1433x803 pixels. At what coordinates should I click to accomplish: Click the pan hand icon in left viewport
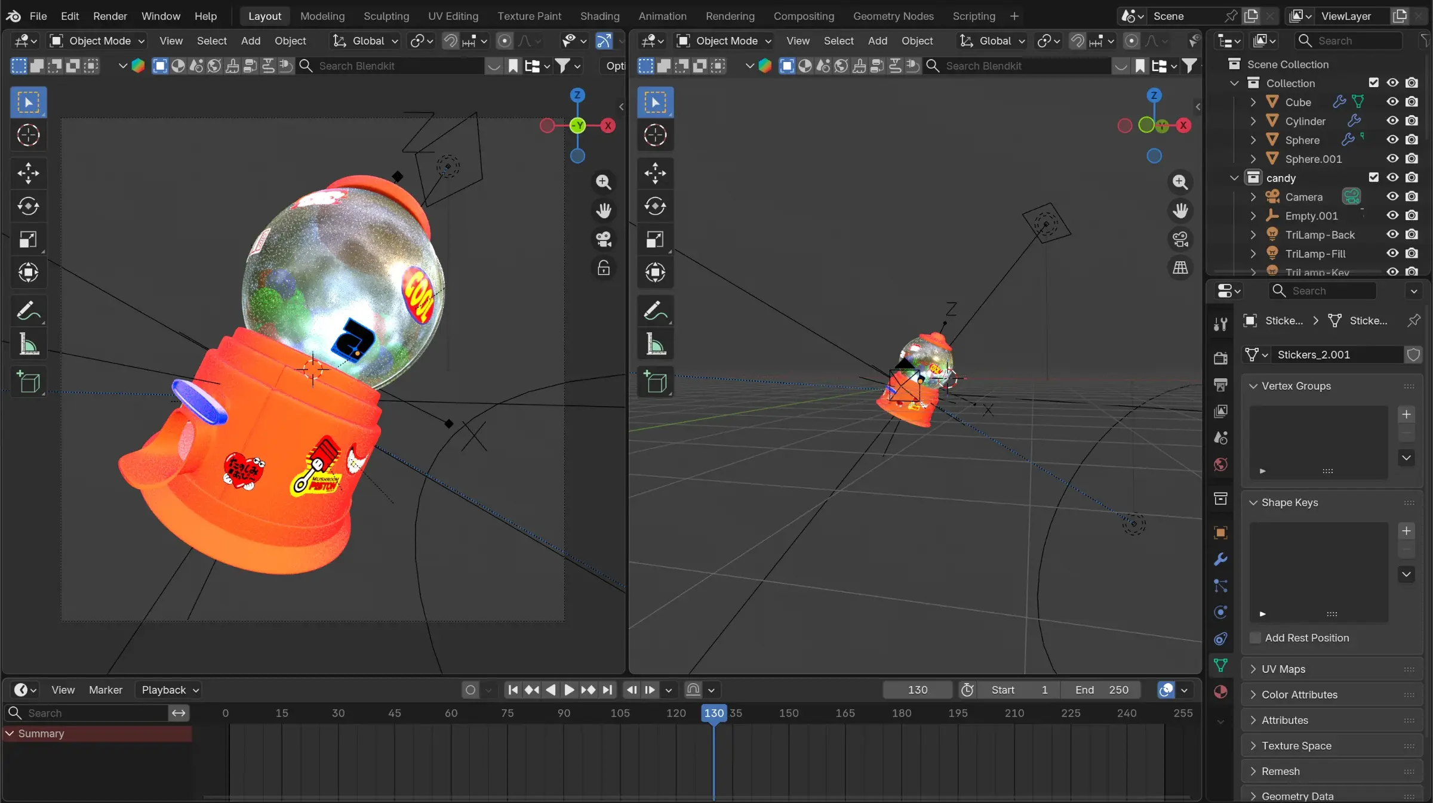(x=604, y=211)
